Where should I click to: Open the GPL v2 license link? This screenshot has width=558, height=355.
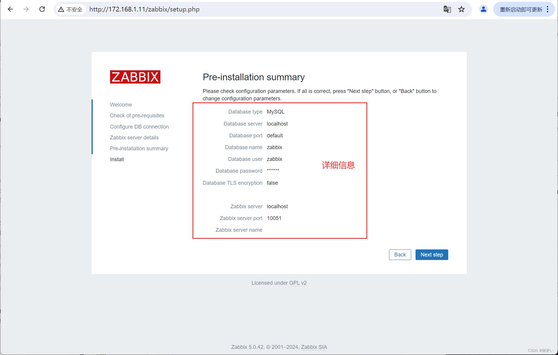[x=298, y=283]
